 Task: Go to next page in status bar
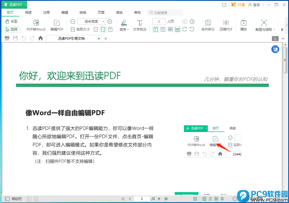coord(159,199)
